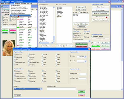Select Appt Date in the Sort Order list
This screenshot has width=124, height=99.
(x=76, y=16)
